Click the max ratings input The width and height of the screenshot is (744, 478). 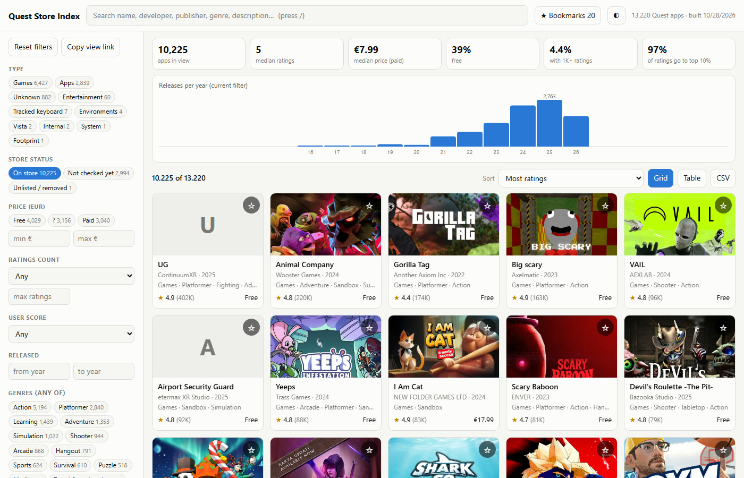pyautogui.click(x=39, y=296)
